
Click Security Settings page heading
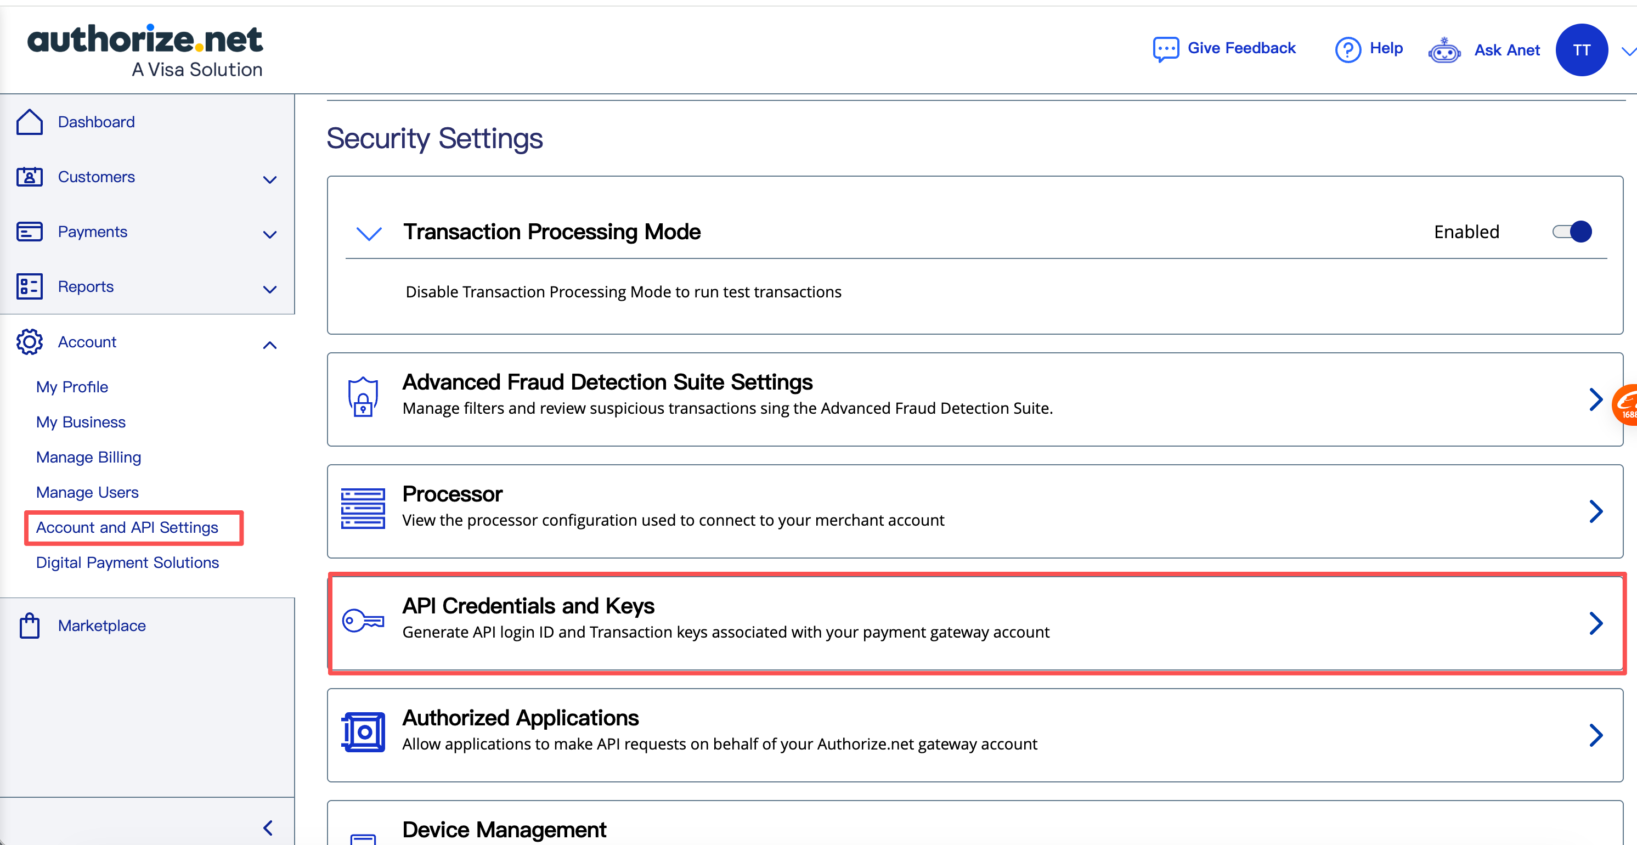click(434, 139)
